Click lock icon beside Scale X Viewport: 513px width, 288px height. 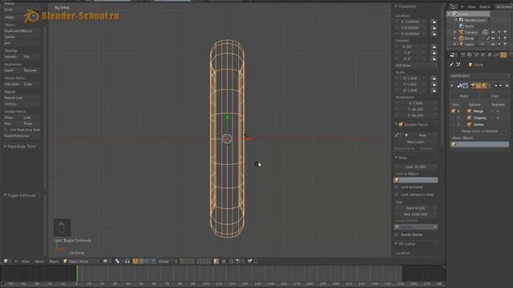pyautogui.click(x=434, y=78)
